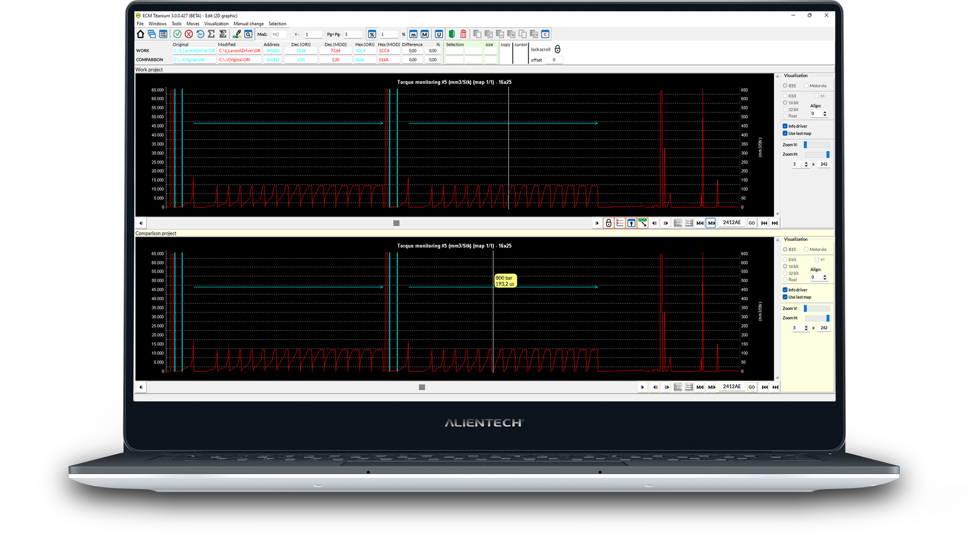The width and height of the screenshot is (968, 536).
Task: Open the Visualization menu
Action: [216, 24]
